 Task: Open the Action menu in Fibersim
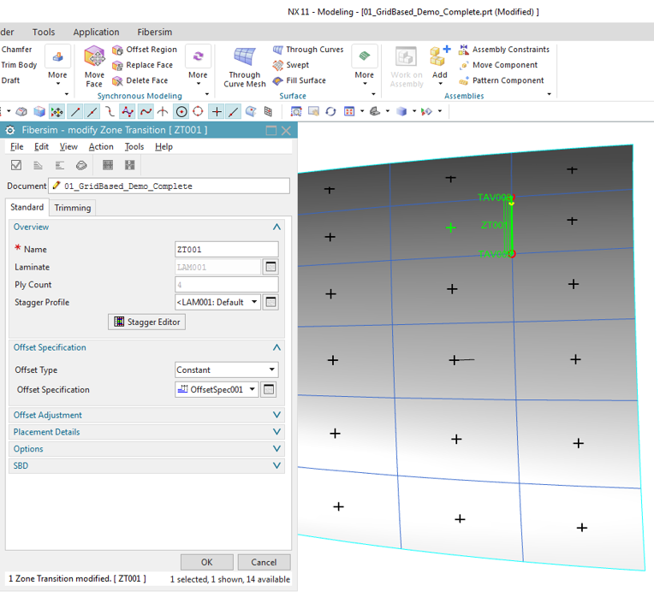(101, 147)
